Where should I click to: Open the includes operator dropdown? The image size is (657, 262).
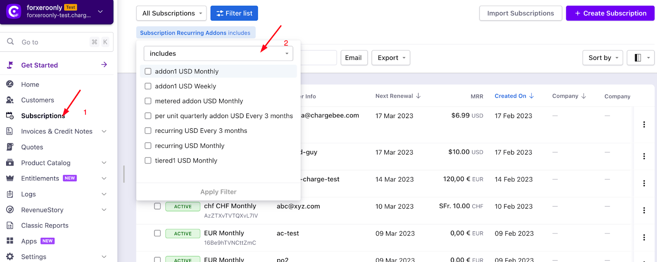point(218,54)
